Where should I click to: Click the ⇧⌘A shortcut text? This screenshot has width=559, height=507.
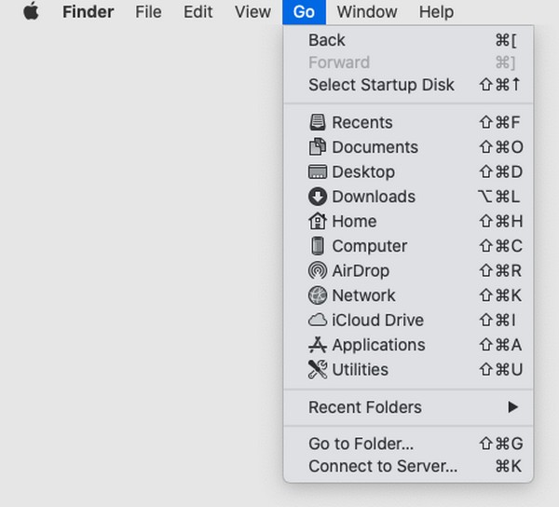tap(500, 345)
